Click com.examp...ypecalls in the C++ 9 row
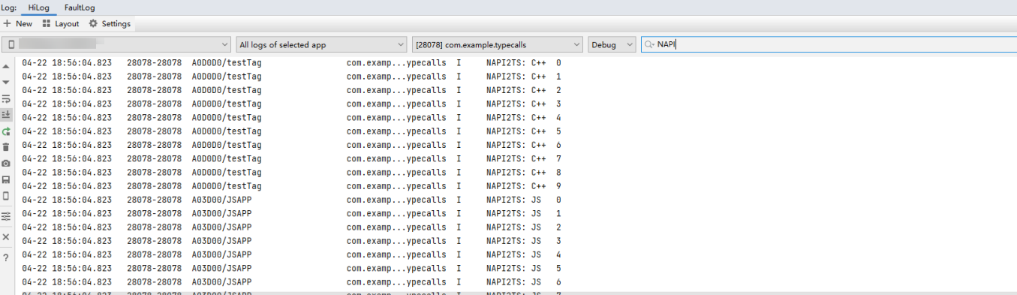 [x=396, y=186]
